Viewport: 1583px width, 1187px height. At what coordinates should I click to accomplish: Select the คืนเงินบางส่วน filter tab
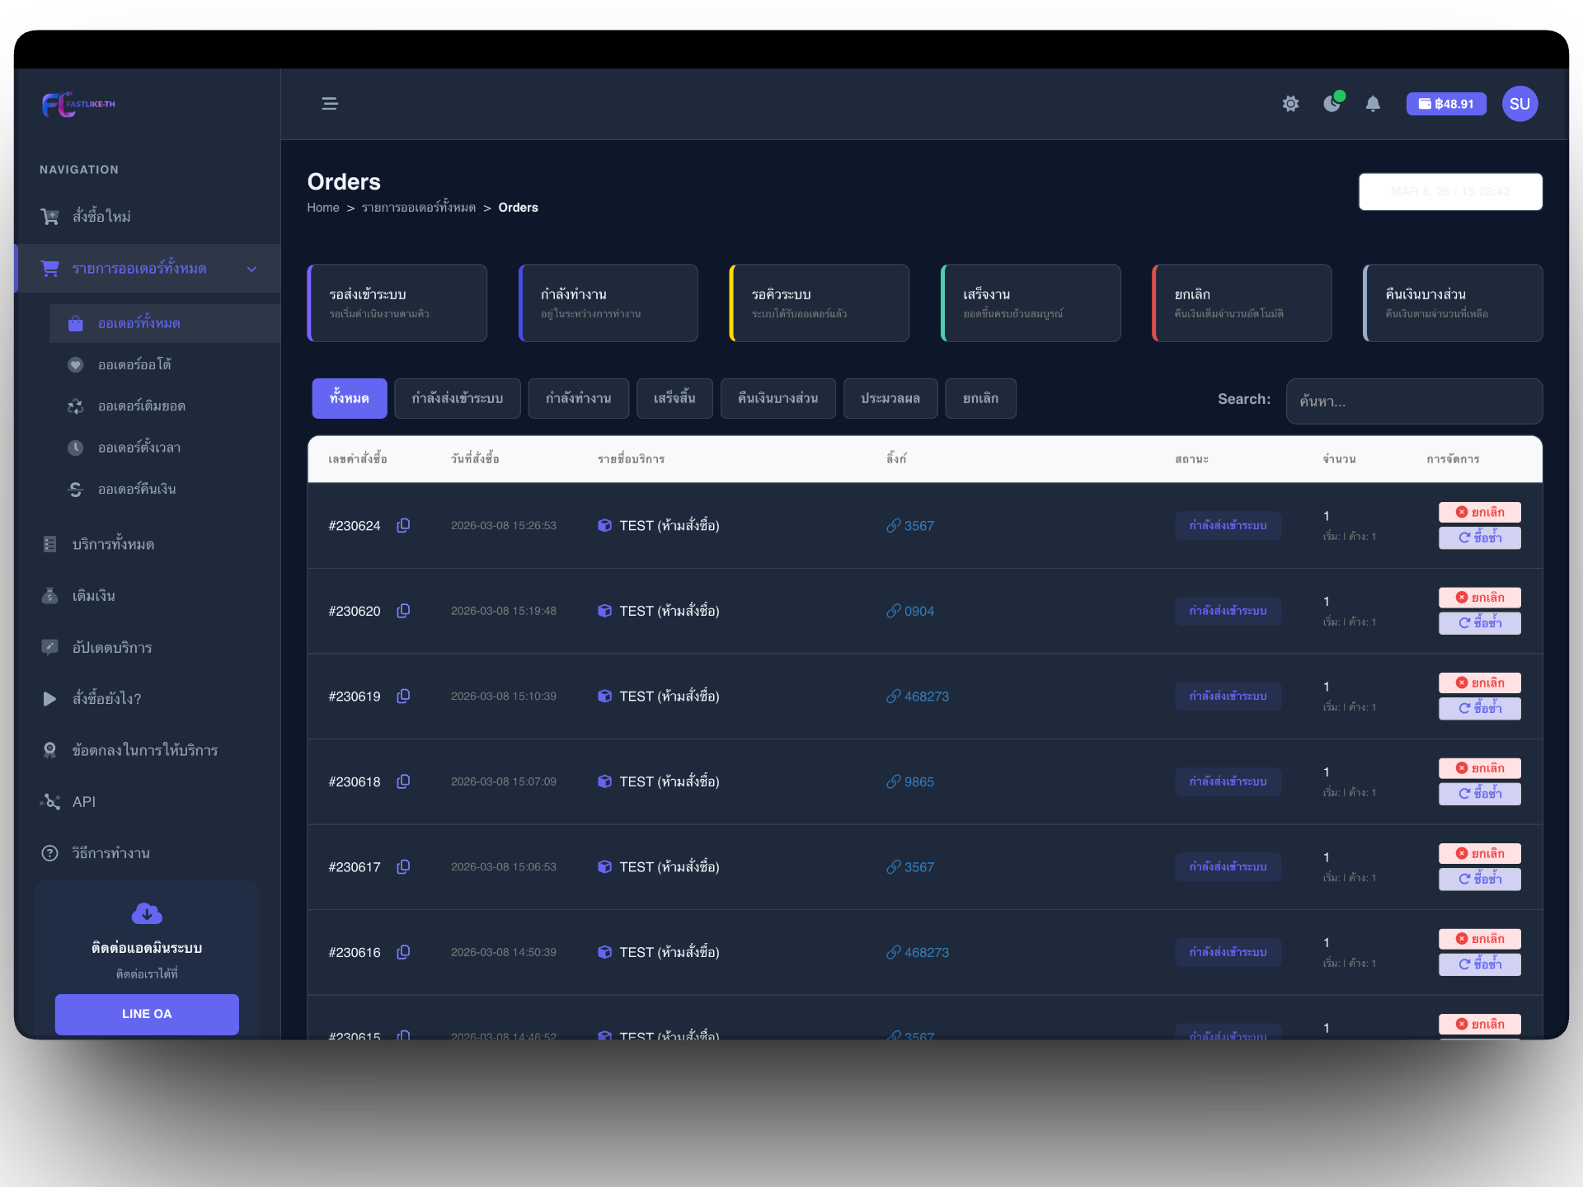click(777, 399)
